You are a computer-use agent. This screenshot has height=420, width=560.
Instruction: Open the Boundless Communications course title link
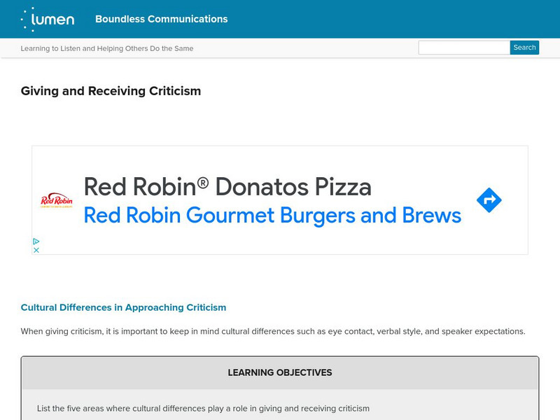point(162,19)
